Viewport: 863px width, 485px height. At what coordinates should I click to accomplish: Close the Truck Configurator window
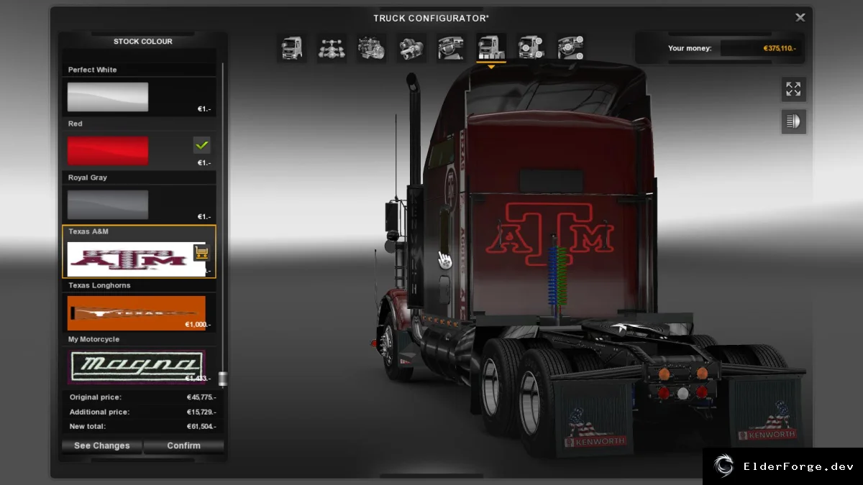800,17
